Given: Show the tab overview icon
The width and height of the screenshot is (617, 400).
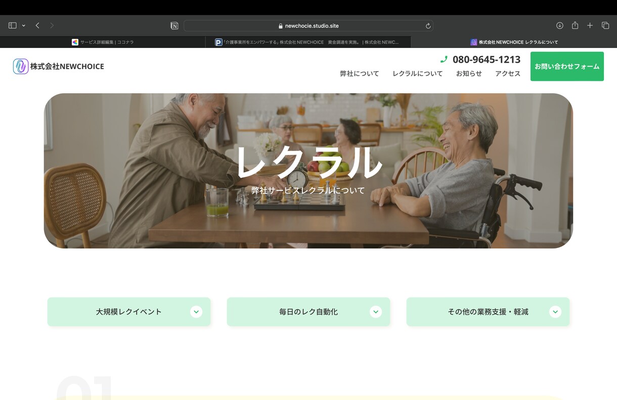Looking at the screenshot, I should pyautogui.click(x=605, y=25).
